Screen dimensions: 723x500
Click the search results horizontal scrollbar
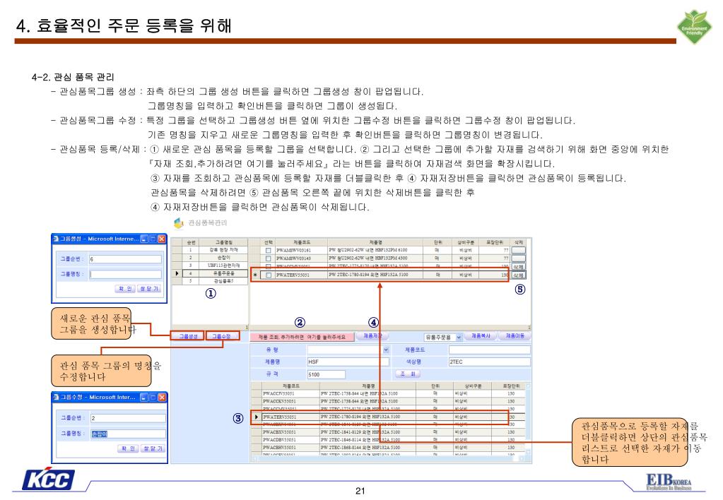pos(387,458)
